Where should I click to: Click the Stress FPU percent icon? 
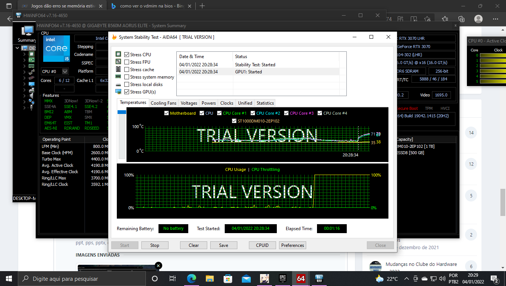click(118, 62)
